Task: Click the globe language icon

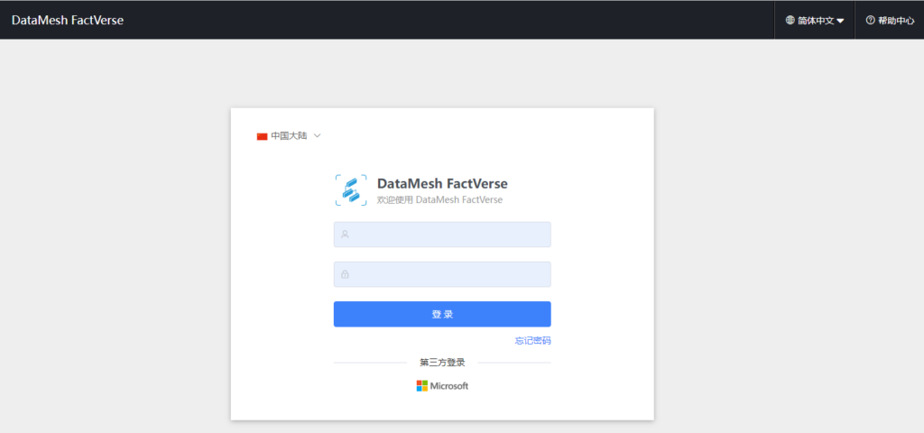Action: pos(790,20)
